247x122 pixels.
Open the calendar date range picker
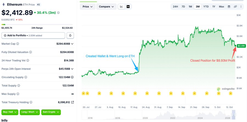tap(229, 7)
